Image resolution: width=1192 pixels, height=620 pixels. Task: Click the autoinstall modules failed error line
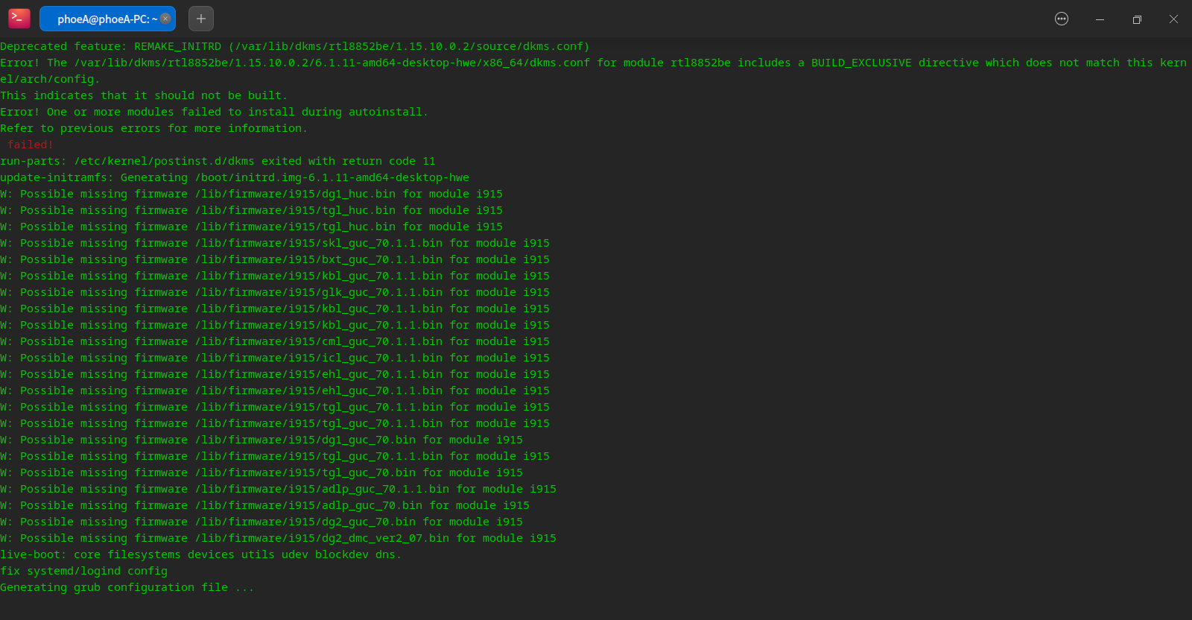tap(214, 112)
